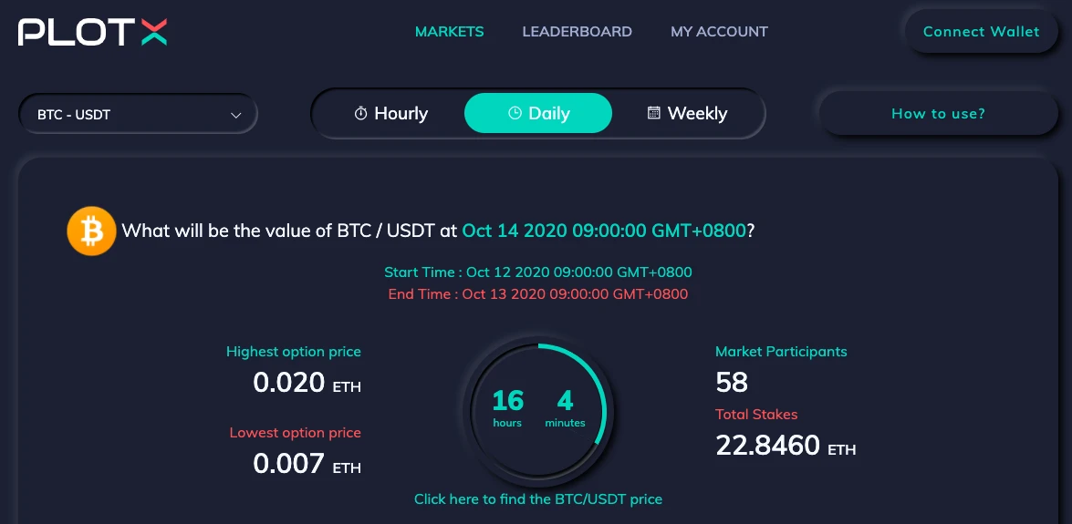Viewport: 1072px width, 524px height.
Task: Open the Leaderboard page
Action: [577, 32]
